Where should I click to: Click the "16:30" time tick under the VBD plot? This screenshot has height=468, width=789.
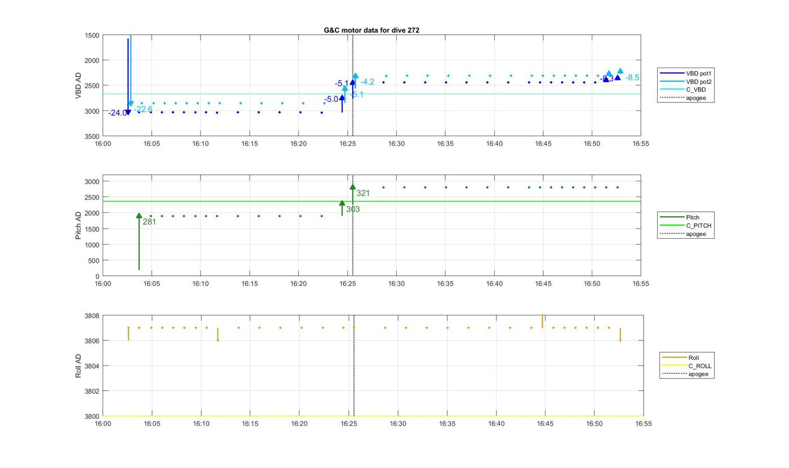(396, 144)
